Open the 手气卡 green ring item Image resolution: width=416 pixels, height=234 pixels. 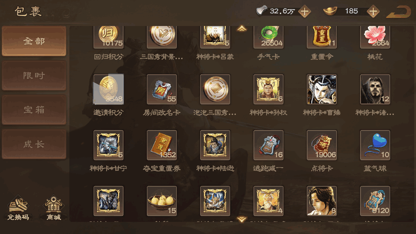tap(269, 37)
